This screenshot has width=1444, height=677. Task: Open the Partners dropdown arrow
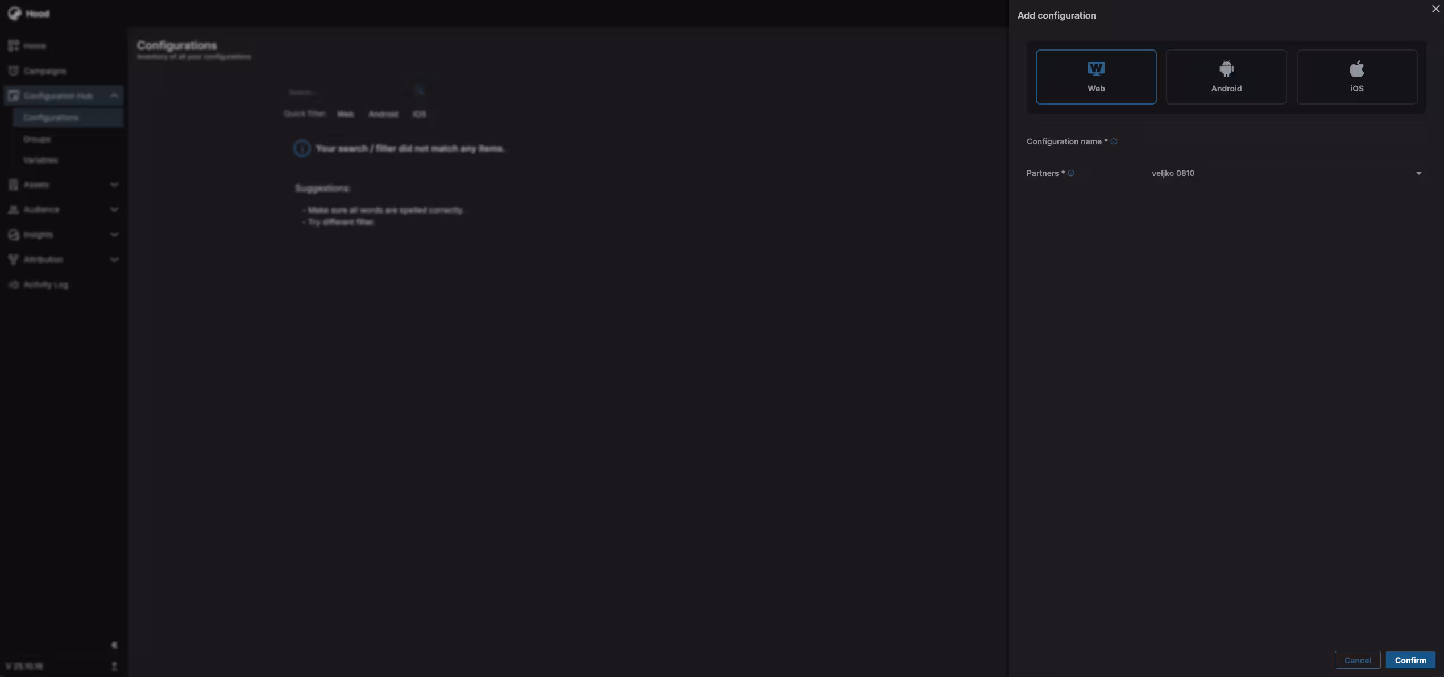point(1418,173)
